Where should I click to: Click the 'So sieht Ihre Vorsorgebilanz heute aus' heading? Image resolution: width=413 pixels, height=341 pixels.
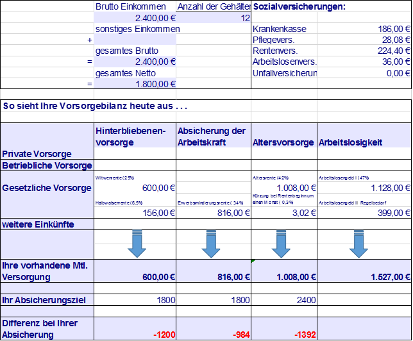[x=95, y=106]
